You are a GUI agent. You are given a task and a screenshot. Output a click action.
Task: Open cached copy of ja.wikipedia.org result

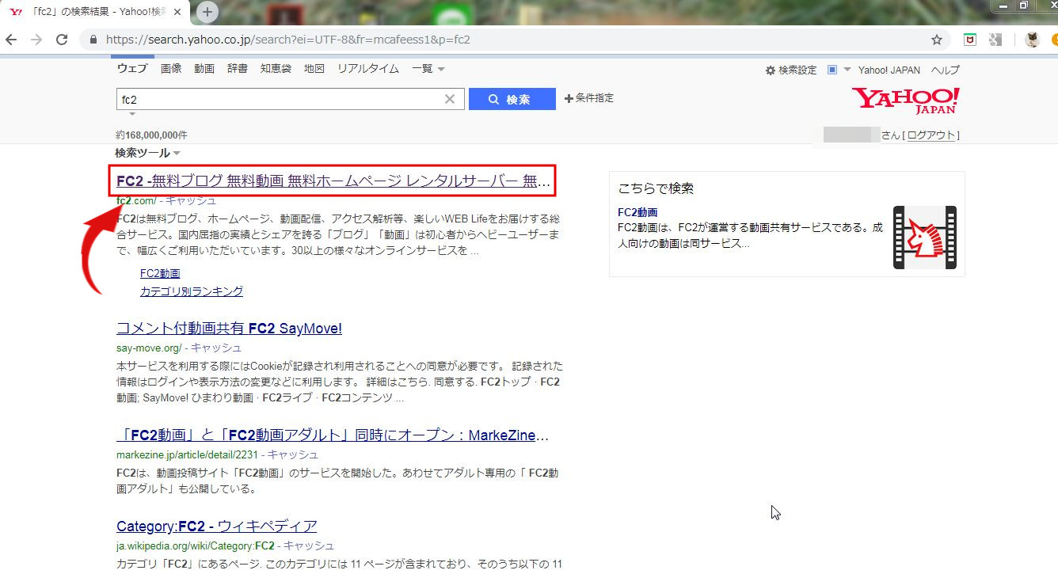(x=309, y=546)
